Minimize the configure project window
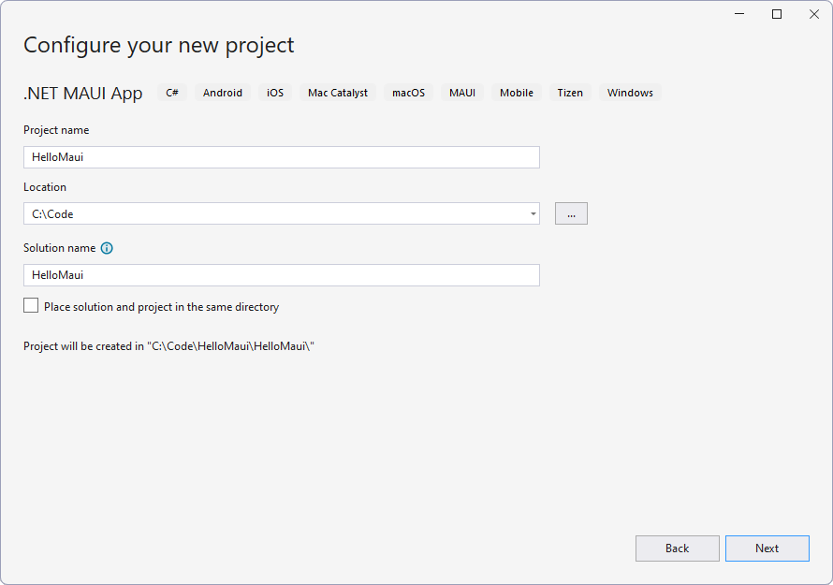Image resolution: width=833 pixels, height=585 pixels. [738, 14]
